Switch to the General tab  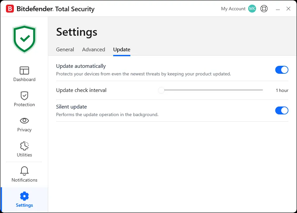[65, 50]
